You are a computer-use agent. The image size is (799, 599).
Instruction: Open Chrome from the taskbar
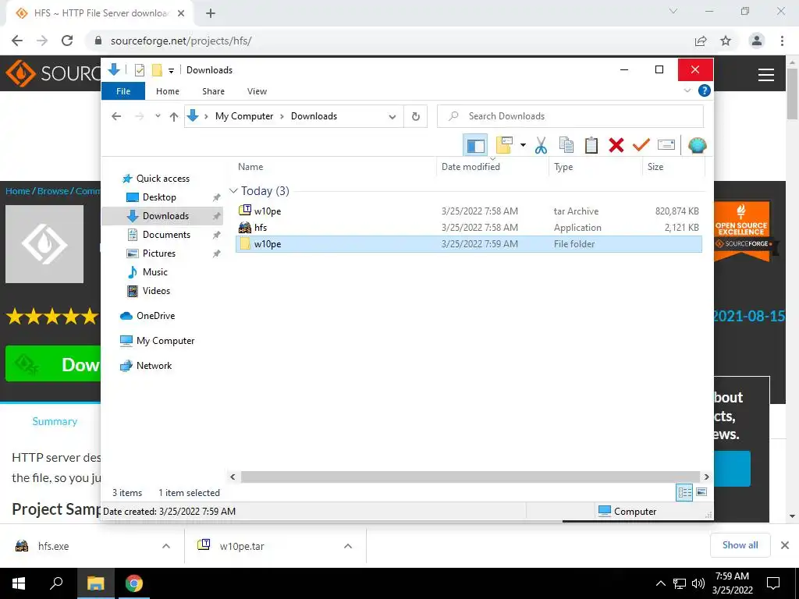[x=134, y=583]
